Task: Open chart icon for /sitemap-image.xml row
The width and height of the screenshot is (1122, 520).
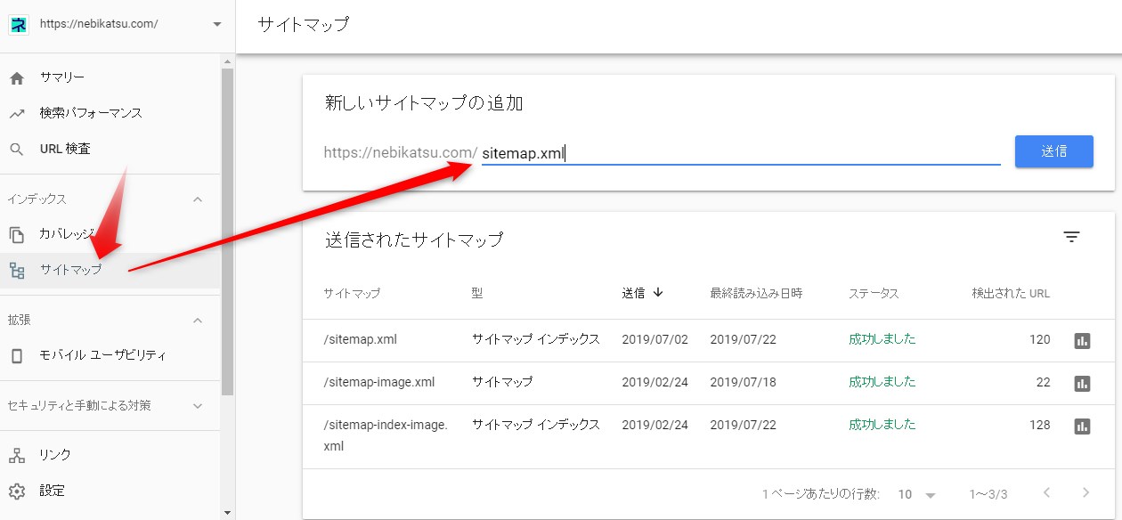Action: (x=1082, y=383)
